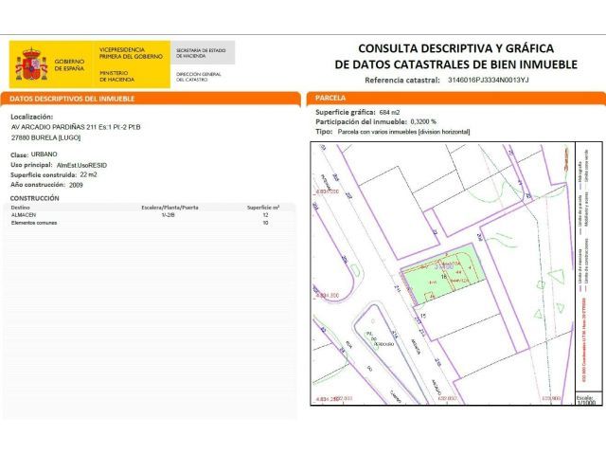The image size is (606, 455).
Task: Click surface '12' in ALMACEN row
Action: coord(265,215)
